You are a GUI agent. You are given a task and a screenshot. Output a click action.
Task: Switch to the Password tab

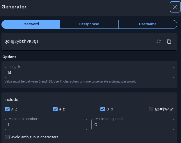tap(31, 24)
